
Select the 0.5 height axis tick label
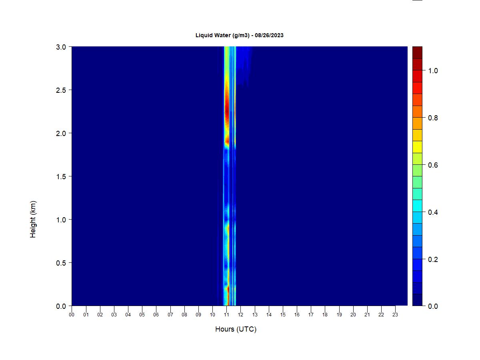pos(61,263)
